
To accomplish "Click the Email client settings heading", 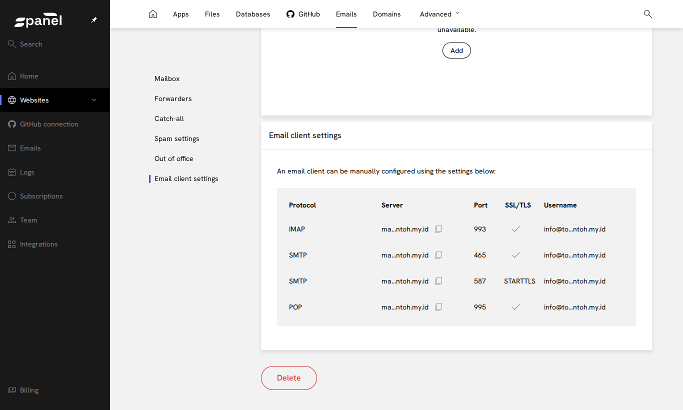I will 305,135.
